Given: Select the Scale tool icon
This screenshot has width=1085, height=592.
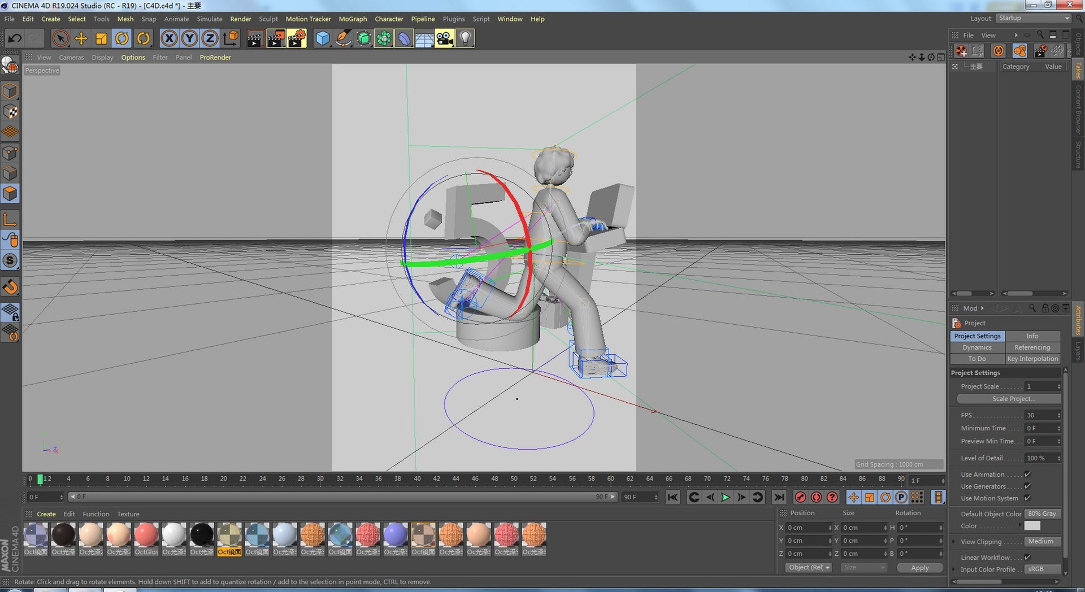Looking at the screenshot, I should [101, 38].
